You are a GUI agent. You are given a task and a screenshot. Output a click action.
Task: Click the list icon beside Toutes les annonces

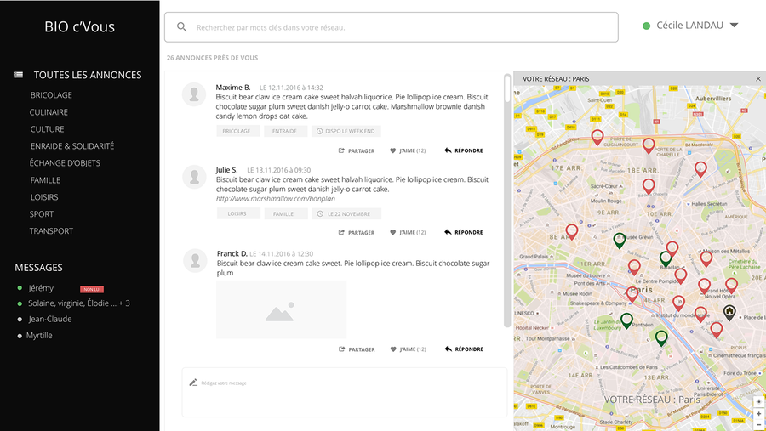[x=19, y=75]
